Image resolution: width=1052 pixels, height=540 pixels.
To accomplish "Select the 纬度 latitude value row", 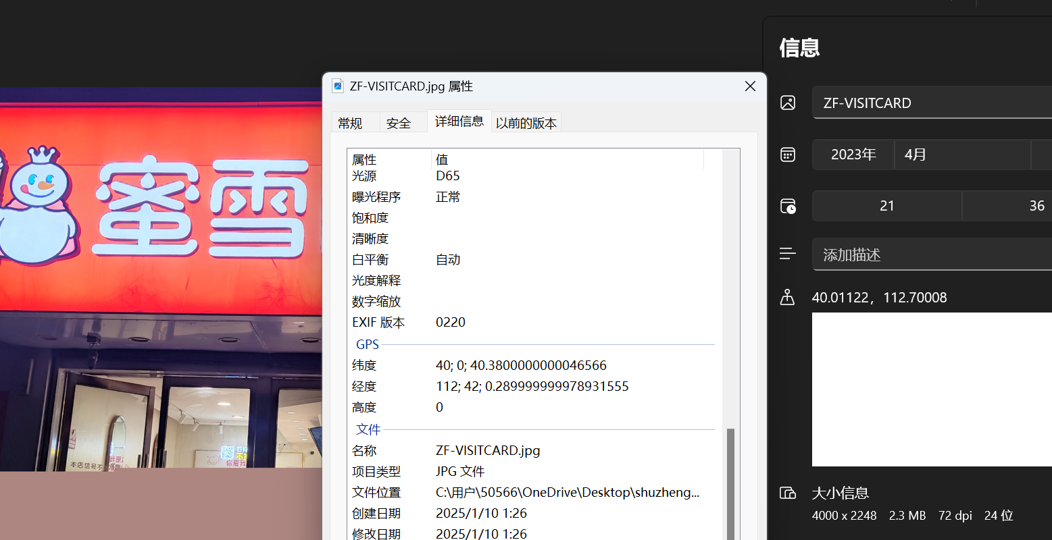I will (x=534, y=365).
